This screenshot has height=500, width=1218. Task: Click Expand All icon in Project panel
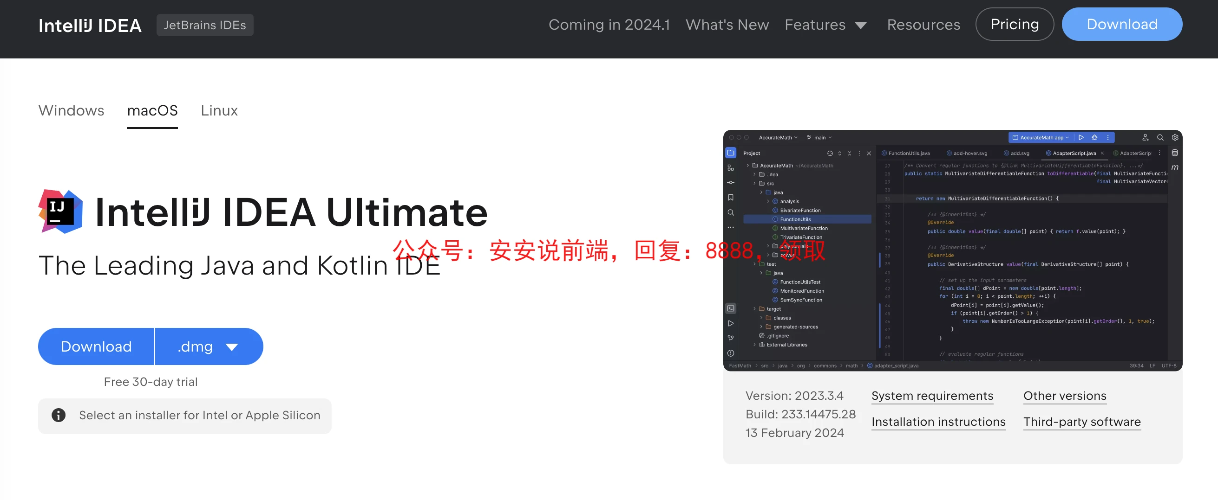[x=840, y=153]
